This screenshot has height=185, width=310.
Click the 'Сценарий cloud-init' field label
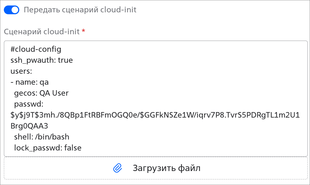tap(42, 32)
